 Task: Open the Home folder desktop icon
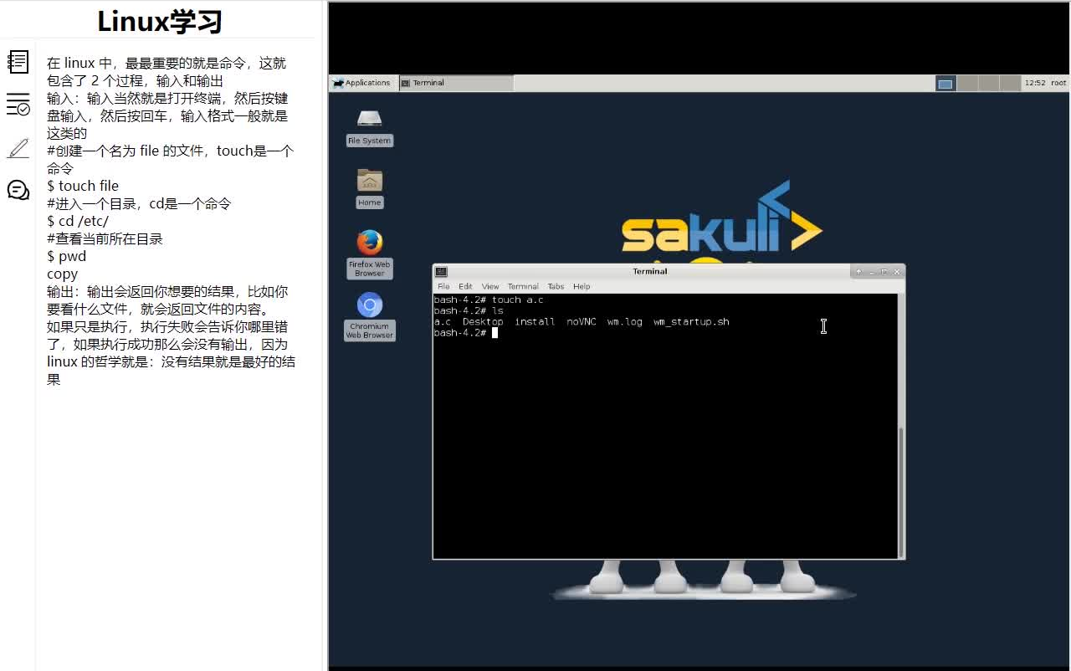click(x=370, y=189)
